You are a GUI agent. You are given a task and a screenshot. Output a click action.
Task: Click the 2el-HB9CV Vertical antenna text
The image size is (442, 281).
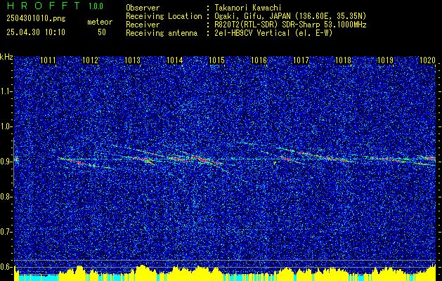[273, 33]
